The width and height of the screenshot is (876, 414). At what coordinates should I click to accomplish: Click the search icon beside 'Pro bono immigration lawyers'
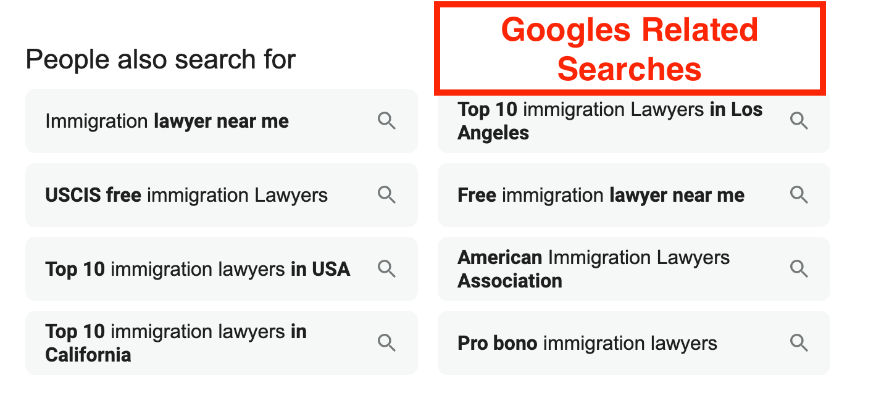(x=799, y=343)
